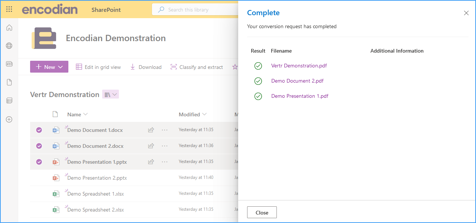Click Word icon for Demo Document 2.docx
Image resolution: width=476 pixels, height=223 pixels.
[56, 146]
